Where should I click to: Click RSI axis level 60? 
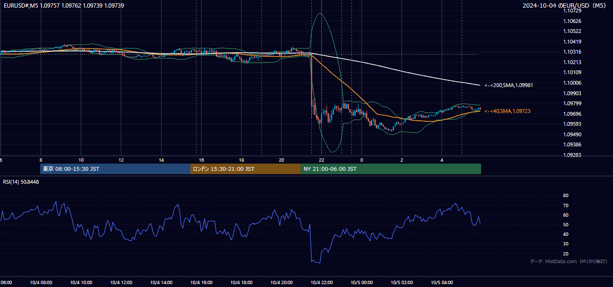pyautogui.click(x=566, y=215)
